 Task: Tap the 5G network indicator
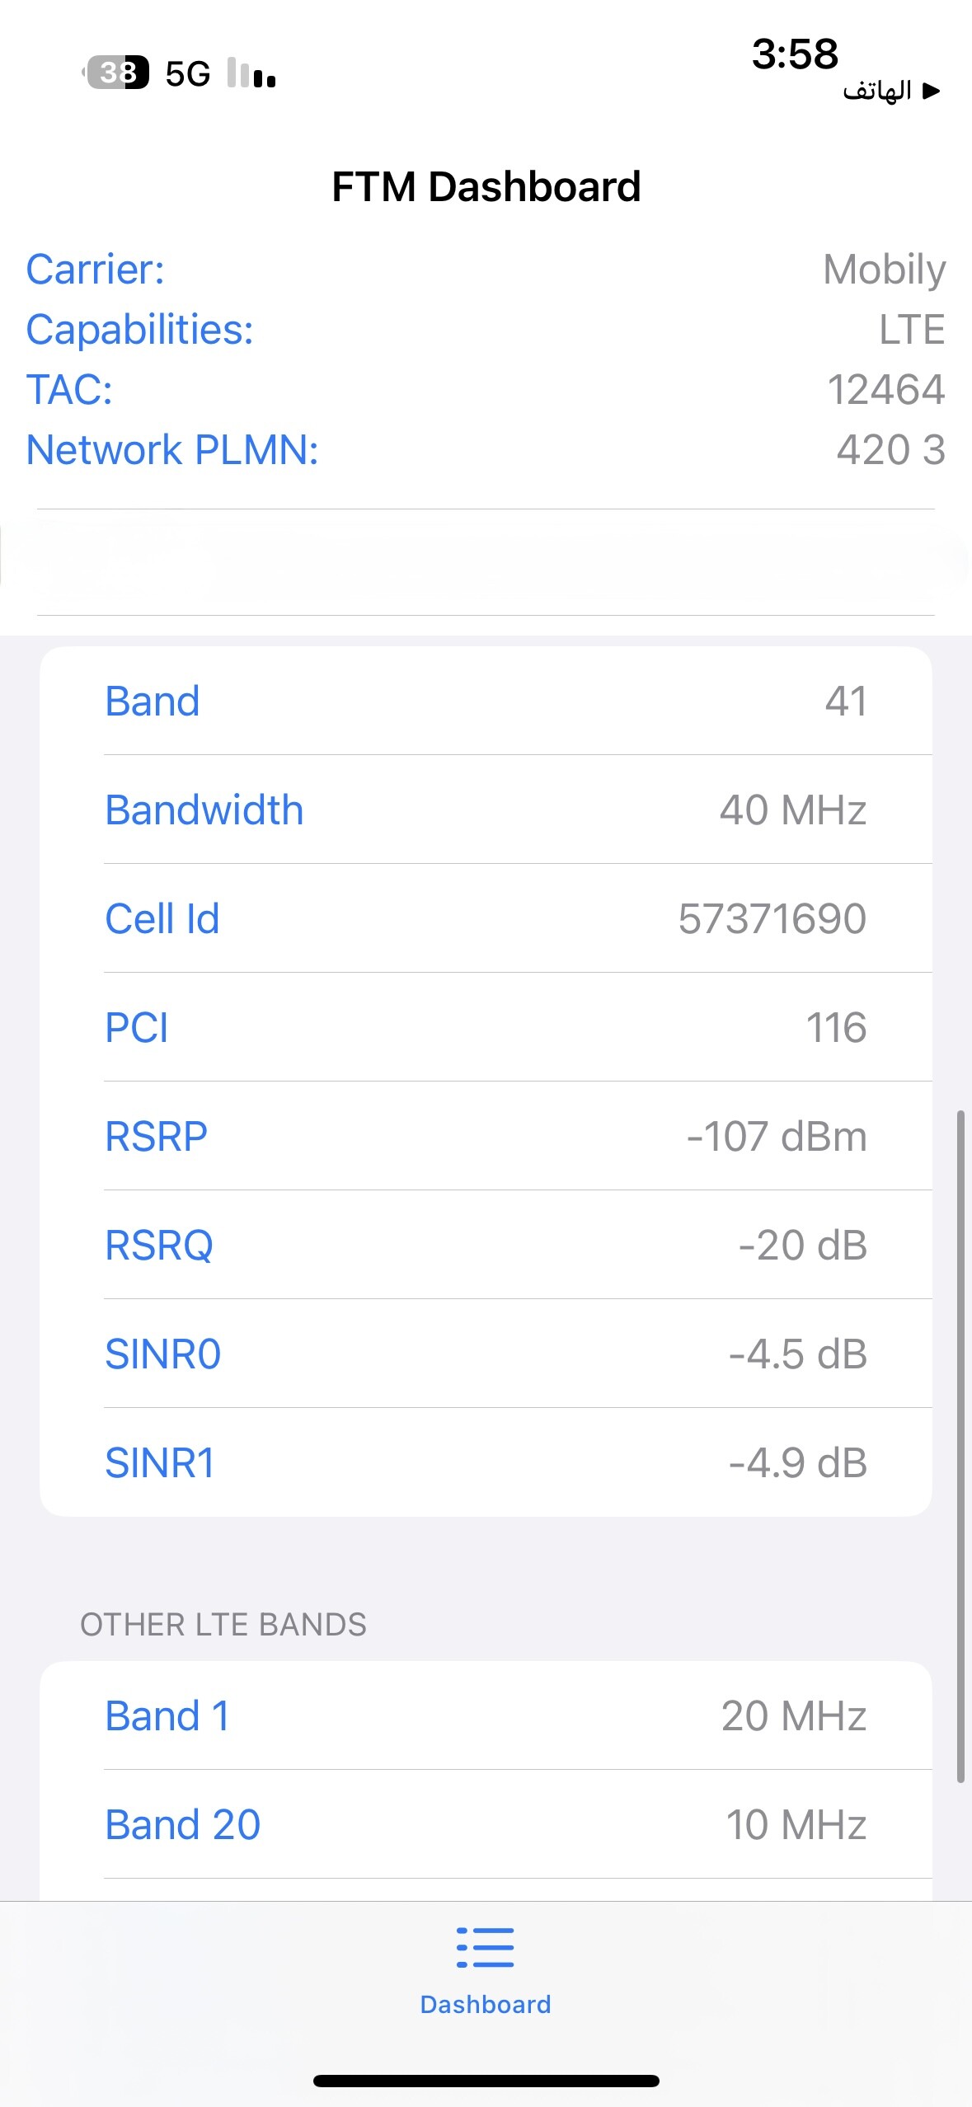pyautogui.click(x=187, y=74)
